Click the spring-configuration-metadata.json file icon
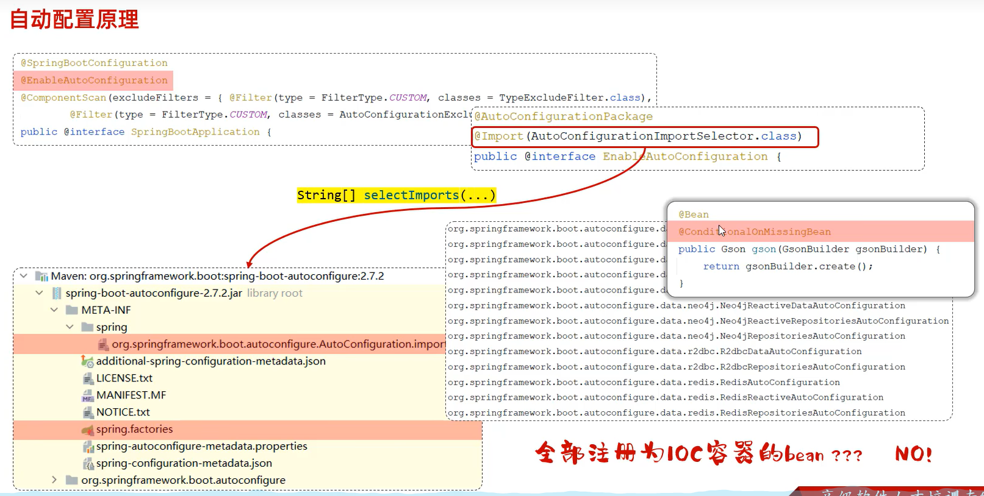The width and height of the screenshot is (984, 496). pos(88,464)
